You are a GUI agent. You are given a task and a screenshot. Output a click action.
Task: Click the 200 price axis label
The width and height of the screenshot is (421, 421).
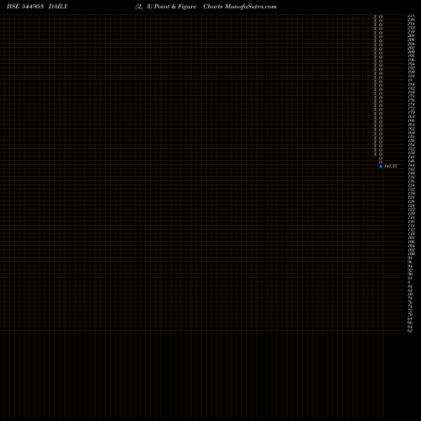coord(411,51)
